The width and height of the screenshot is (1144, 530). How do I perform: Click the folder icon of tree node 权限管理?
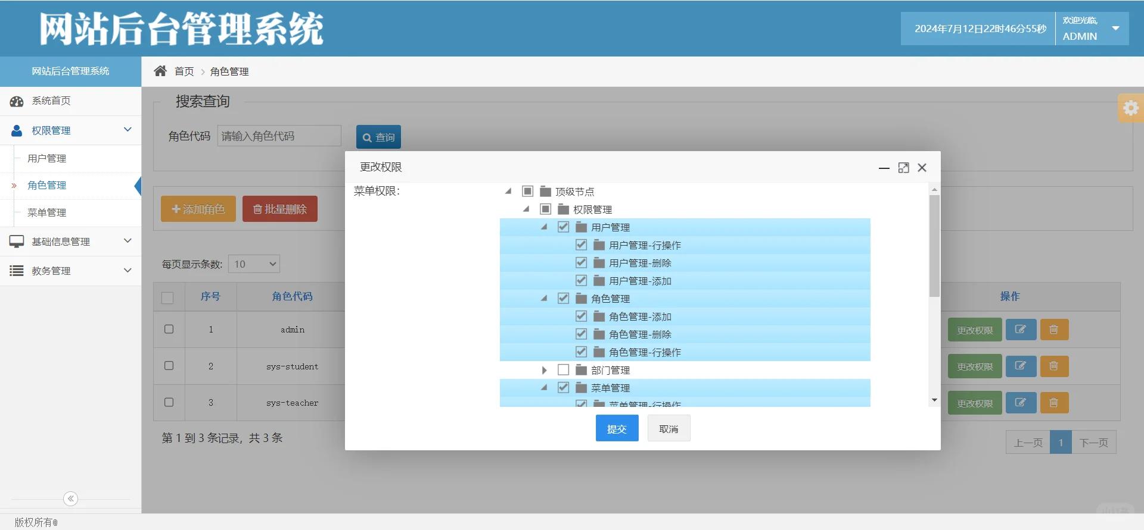(x=563, y=209)
